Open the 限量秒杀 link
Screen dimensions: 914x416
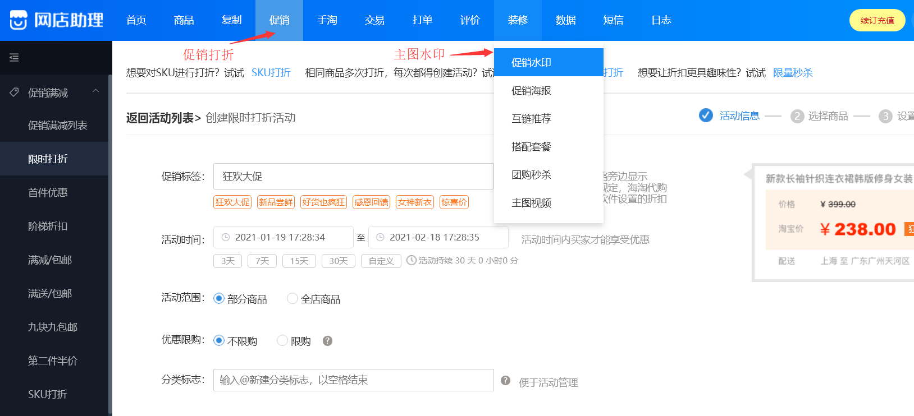coord(793,73)
